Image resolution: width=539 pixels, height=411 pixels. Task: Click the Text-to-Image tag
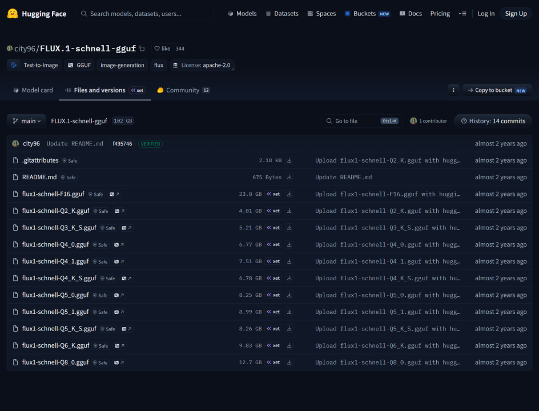tap(34, 65)
